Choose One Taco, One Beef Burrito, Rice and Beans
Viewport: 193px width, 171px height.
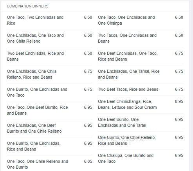(49, 110)
